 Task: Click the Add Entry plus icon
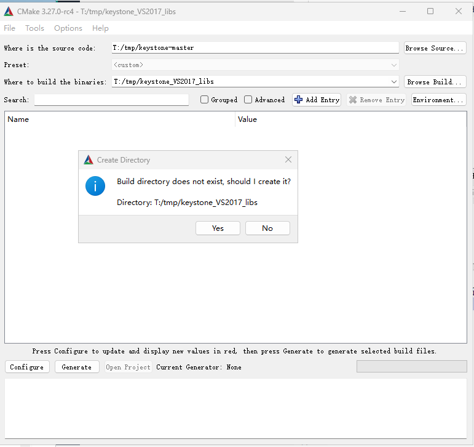[x=298, y=100]
